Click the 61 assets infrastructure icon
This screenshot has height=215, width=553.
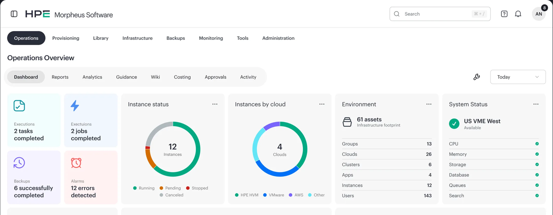[x=347, y=122]
